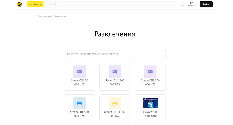The width and height of the screenshot is (233, 125).
Task: Click the Beeline striped ball logo
Action: click(x=20, y=4)
